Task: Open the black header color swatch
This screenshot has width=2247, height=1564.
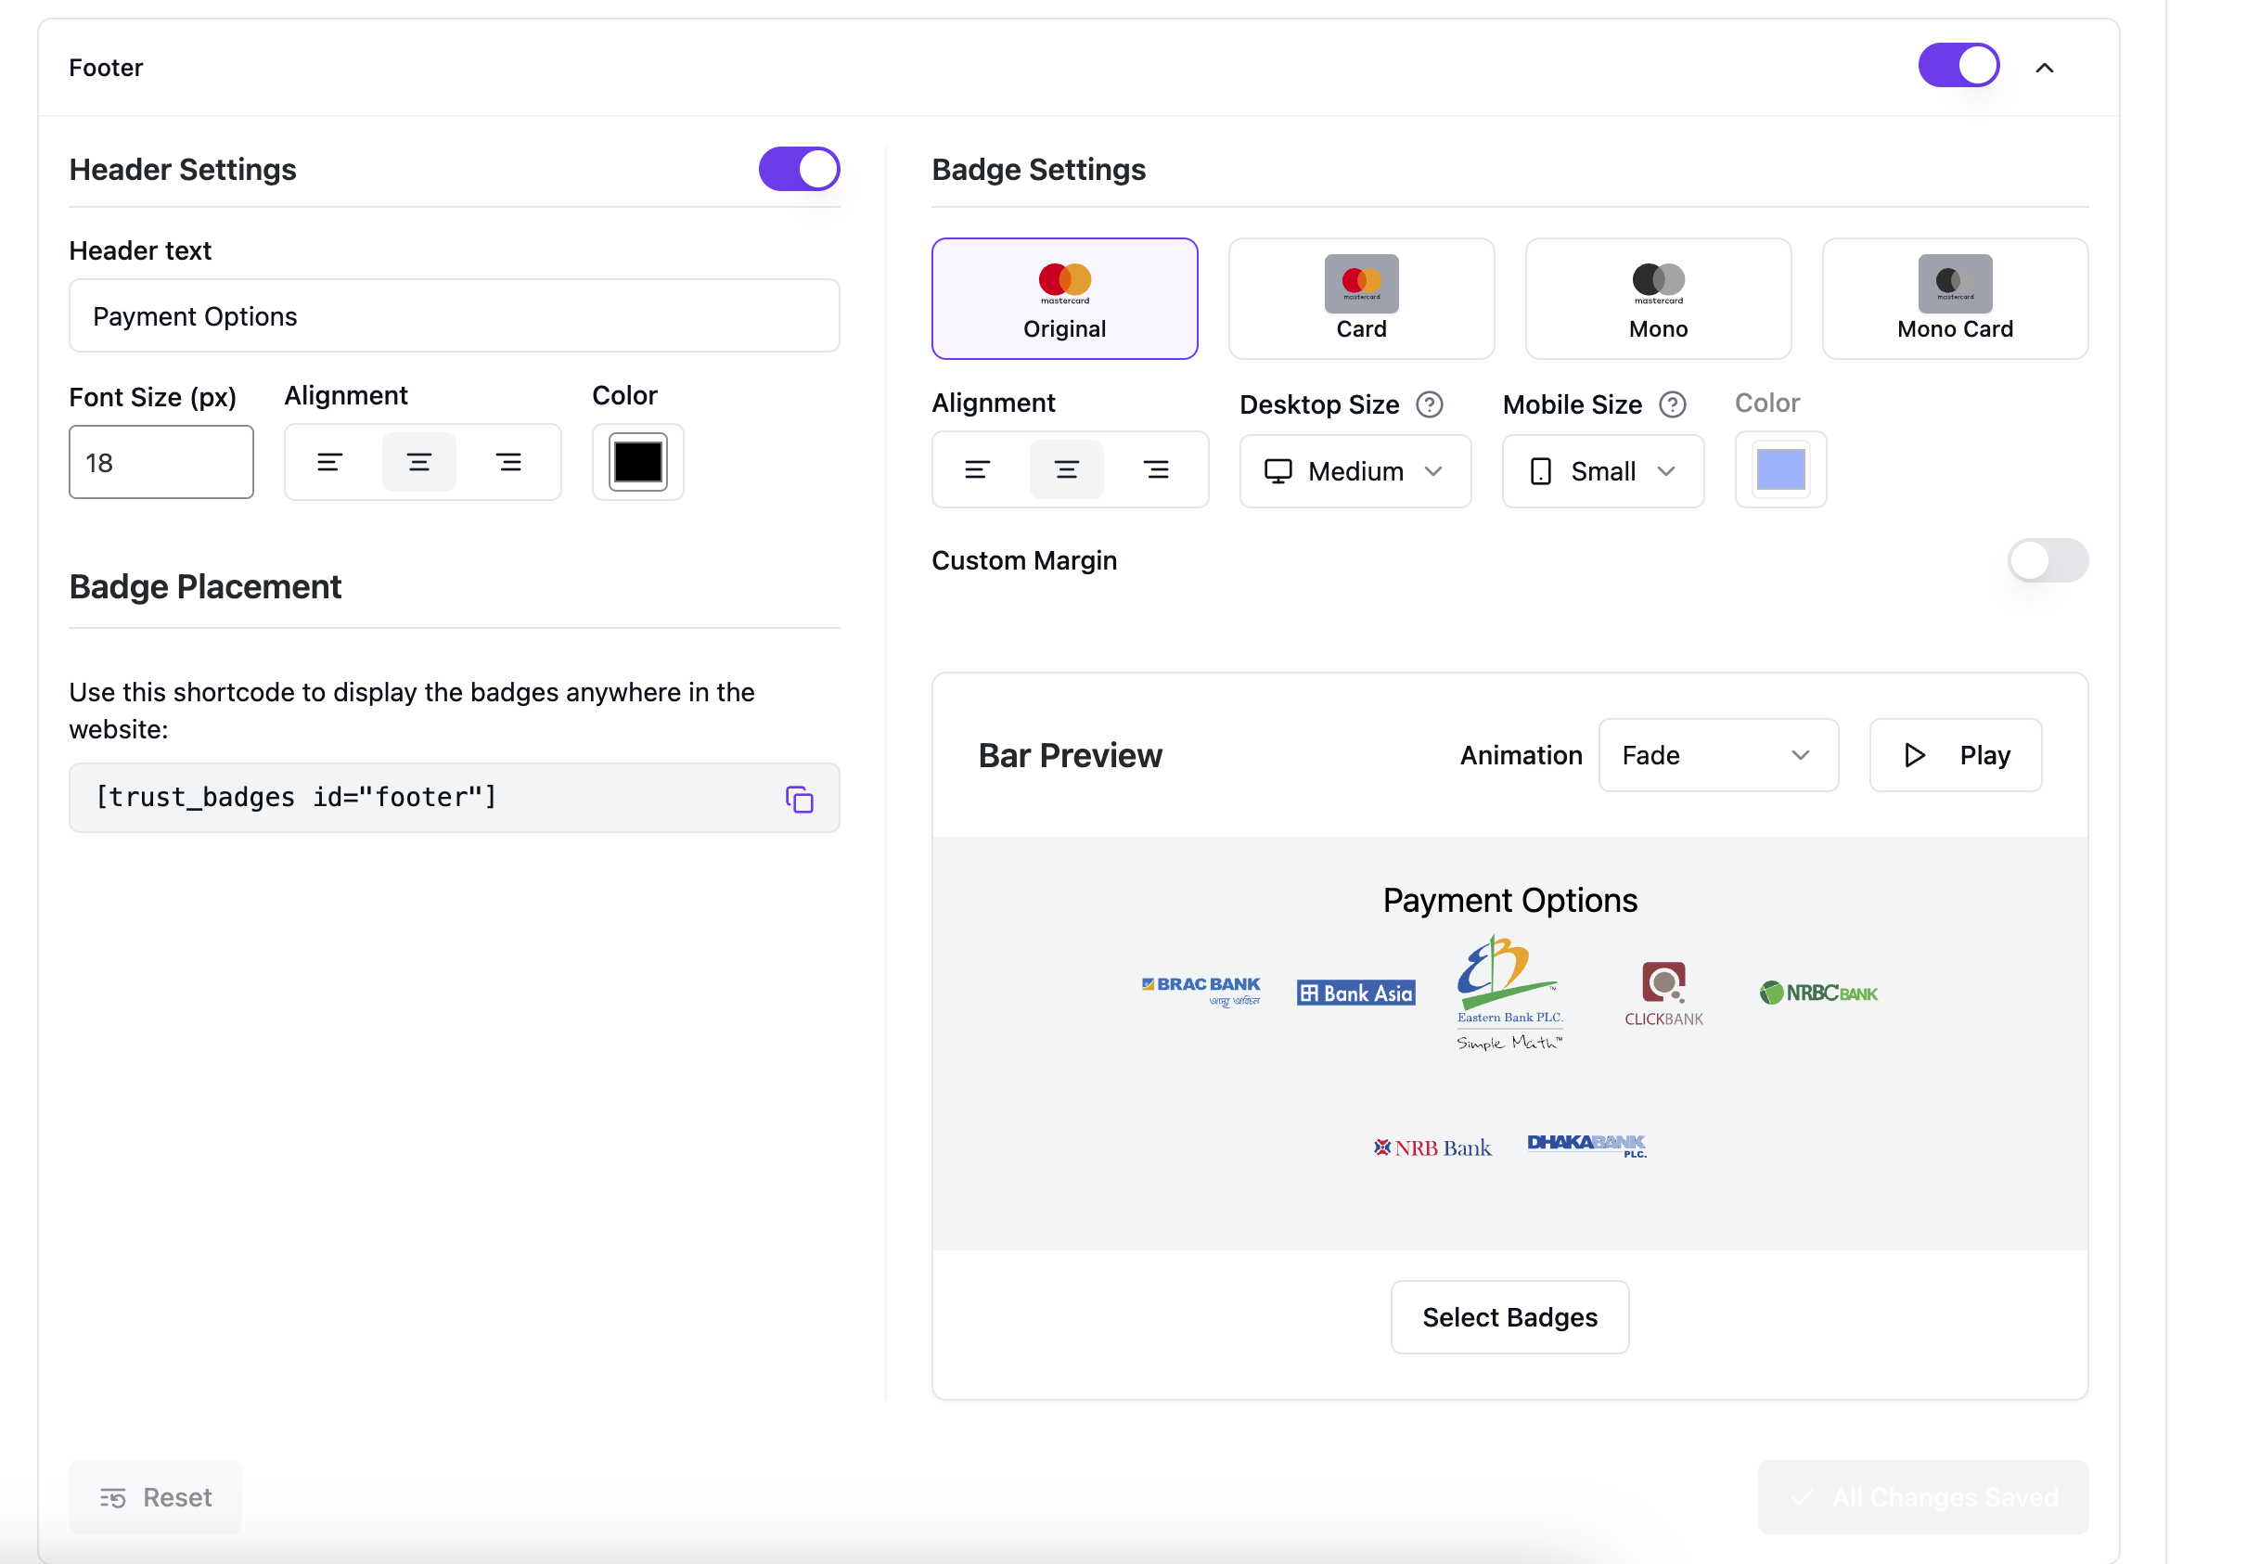Action: 638,462
